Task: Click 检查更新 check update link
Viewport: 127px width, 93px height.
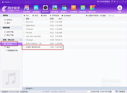Action: [x=24, y=92]
